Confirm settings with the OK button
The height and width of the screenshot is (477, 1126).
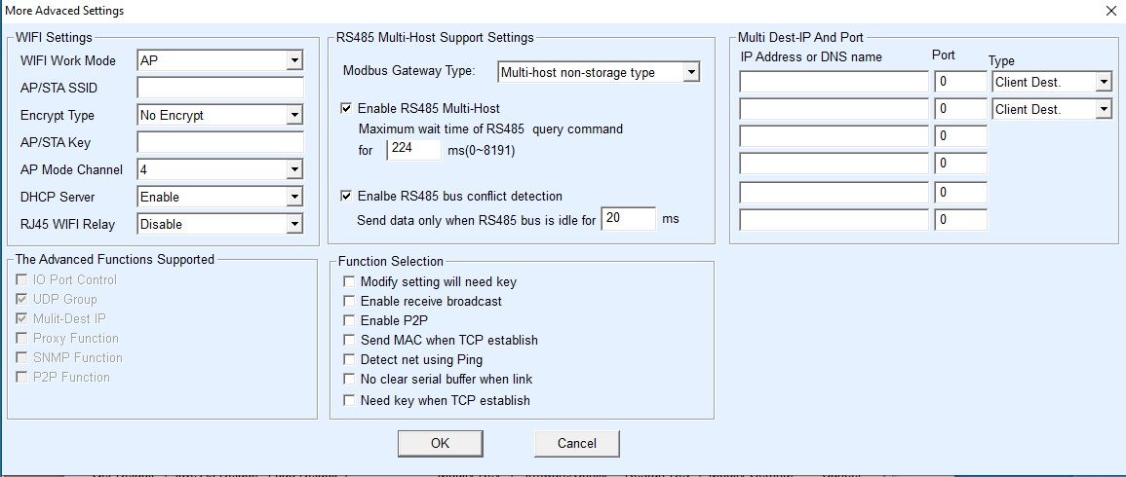[x=441, y=443]
